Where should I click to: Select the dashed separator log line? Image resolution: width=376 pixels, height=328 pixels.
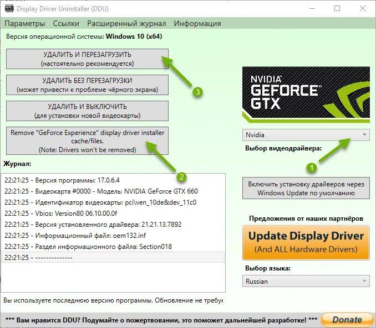pos(113,257)
